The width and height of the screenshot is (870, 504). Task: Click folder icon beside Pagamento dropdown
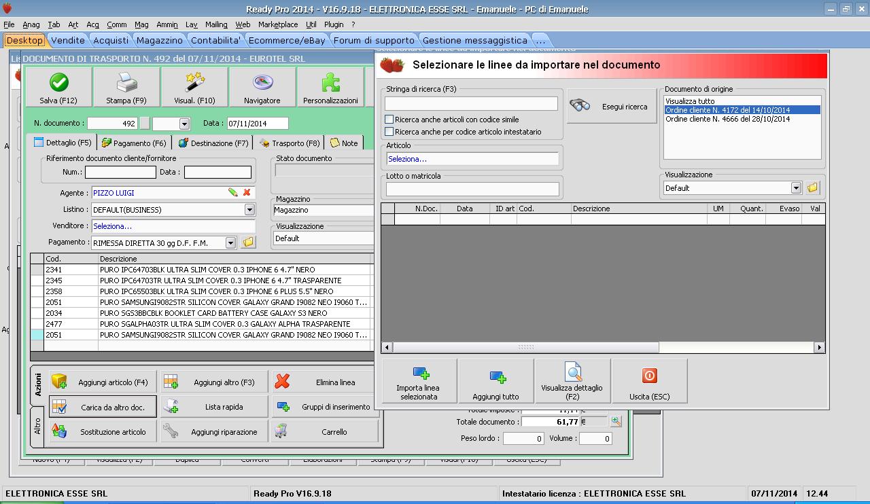tap(248, 242)
